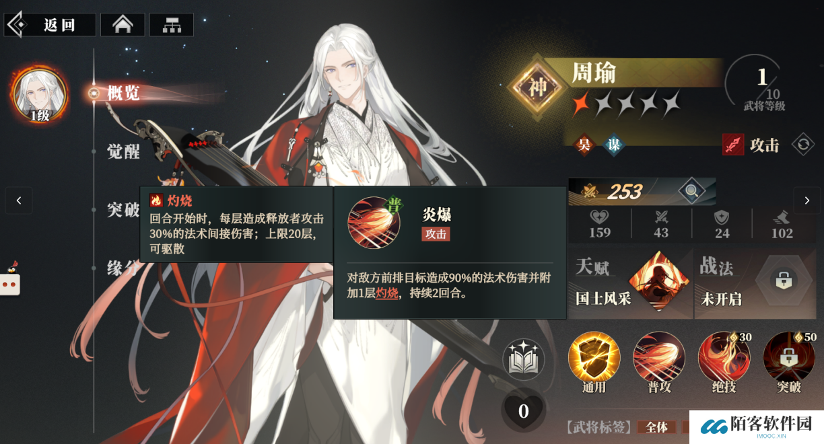This screenshot has width=824, height=444.
Task: Switch to the 概览 tab
Action: pyautogui.click(x=123, y=94)
